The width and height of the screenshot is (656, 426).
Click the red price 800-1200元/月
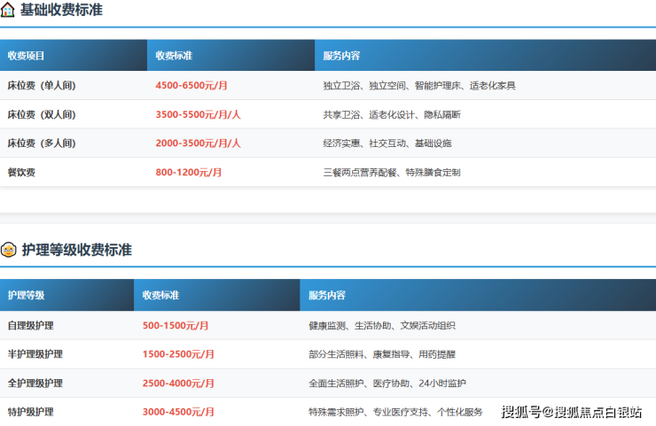[x=189, y=172]
